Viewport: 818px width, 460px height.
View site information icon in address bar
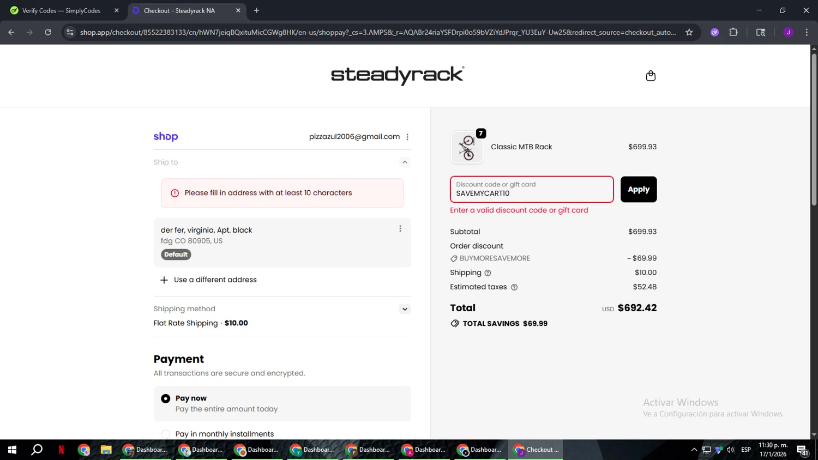(70, 32)
